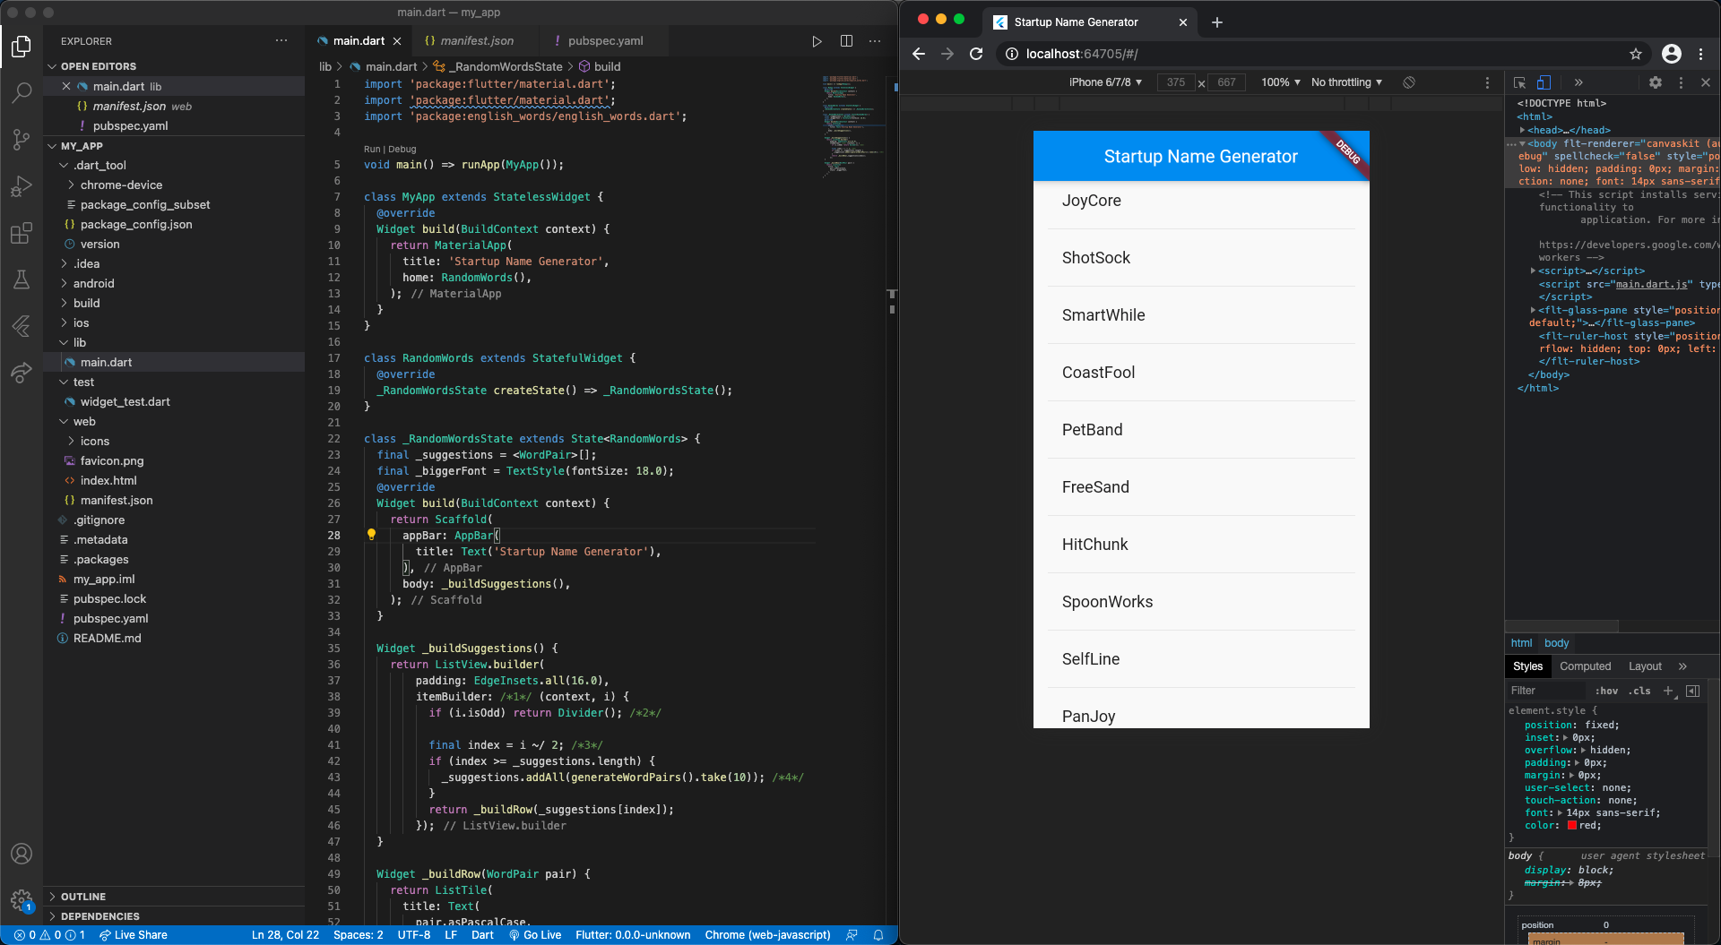The image size is (1721, 945).
Task: Open the Source Control view
Action: click(22, 139)
